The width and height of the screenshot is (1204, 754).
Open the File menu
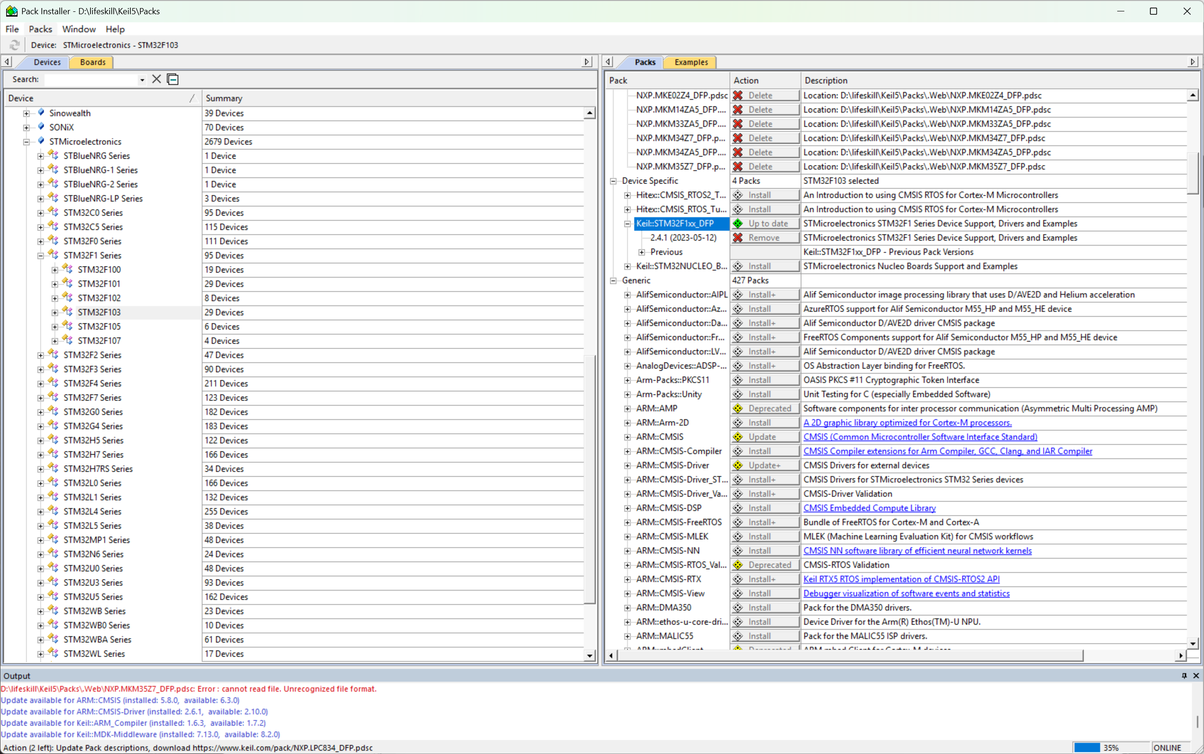coord(12,29)
